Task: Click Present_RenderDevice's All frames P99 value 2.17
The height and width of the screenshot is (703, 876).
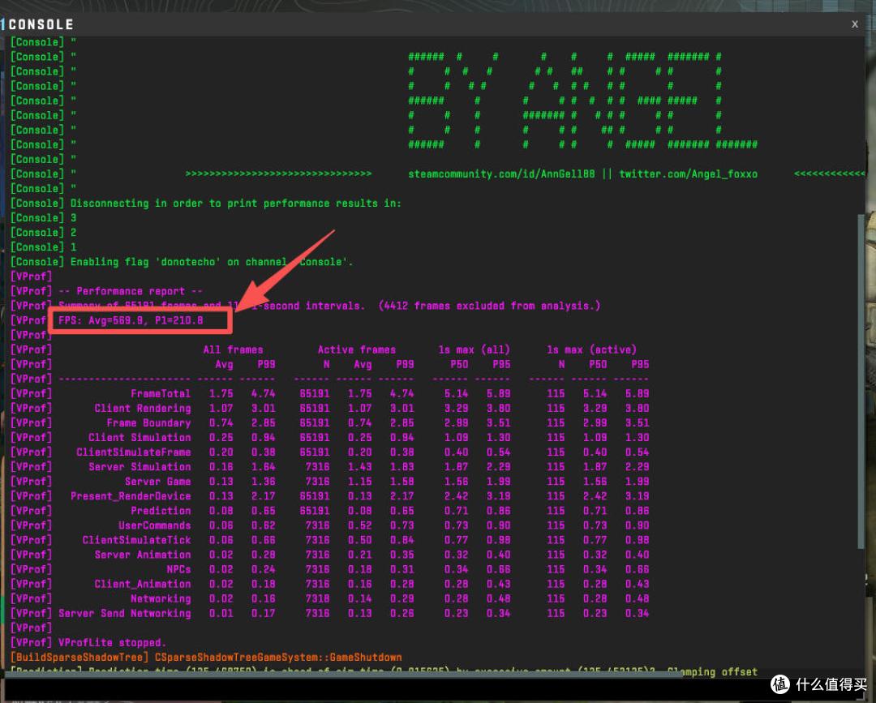Action: [x=263, y=496]
